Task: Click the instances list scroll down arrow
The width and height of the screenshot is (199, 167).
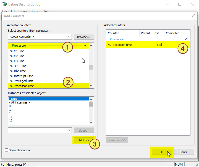Action: click(x=91, y=122)
